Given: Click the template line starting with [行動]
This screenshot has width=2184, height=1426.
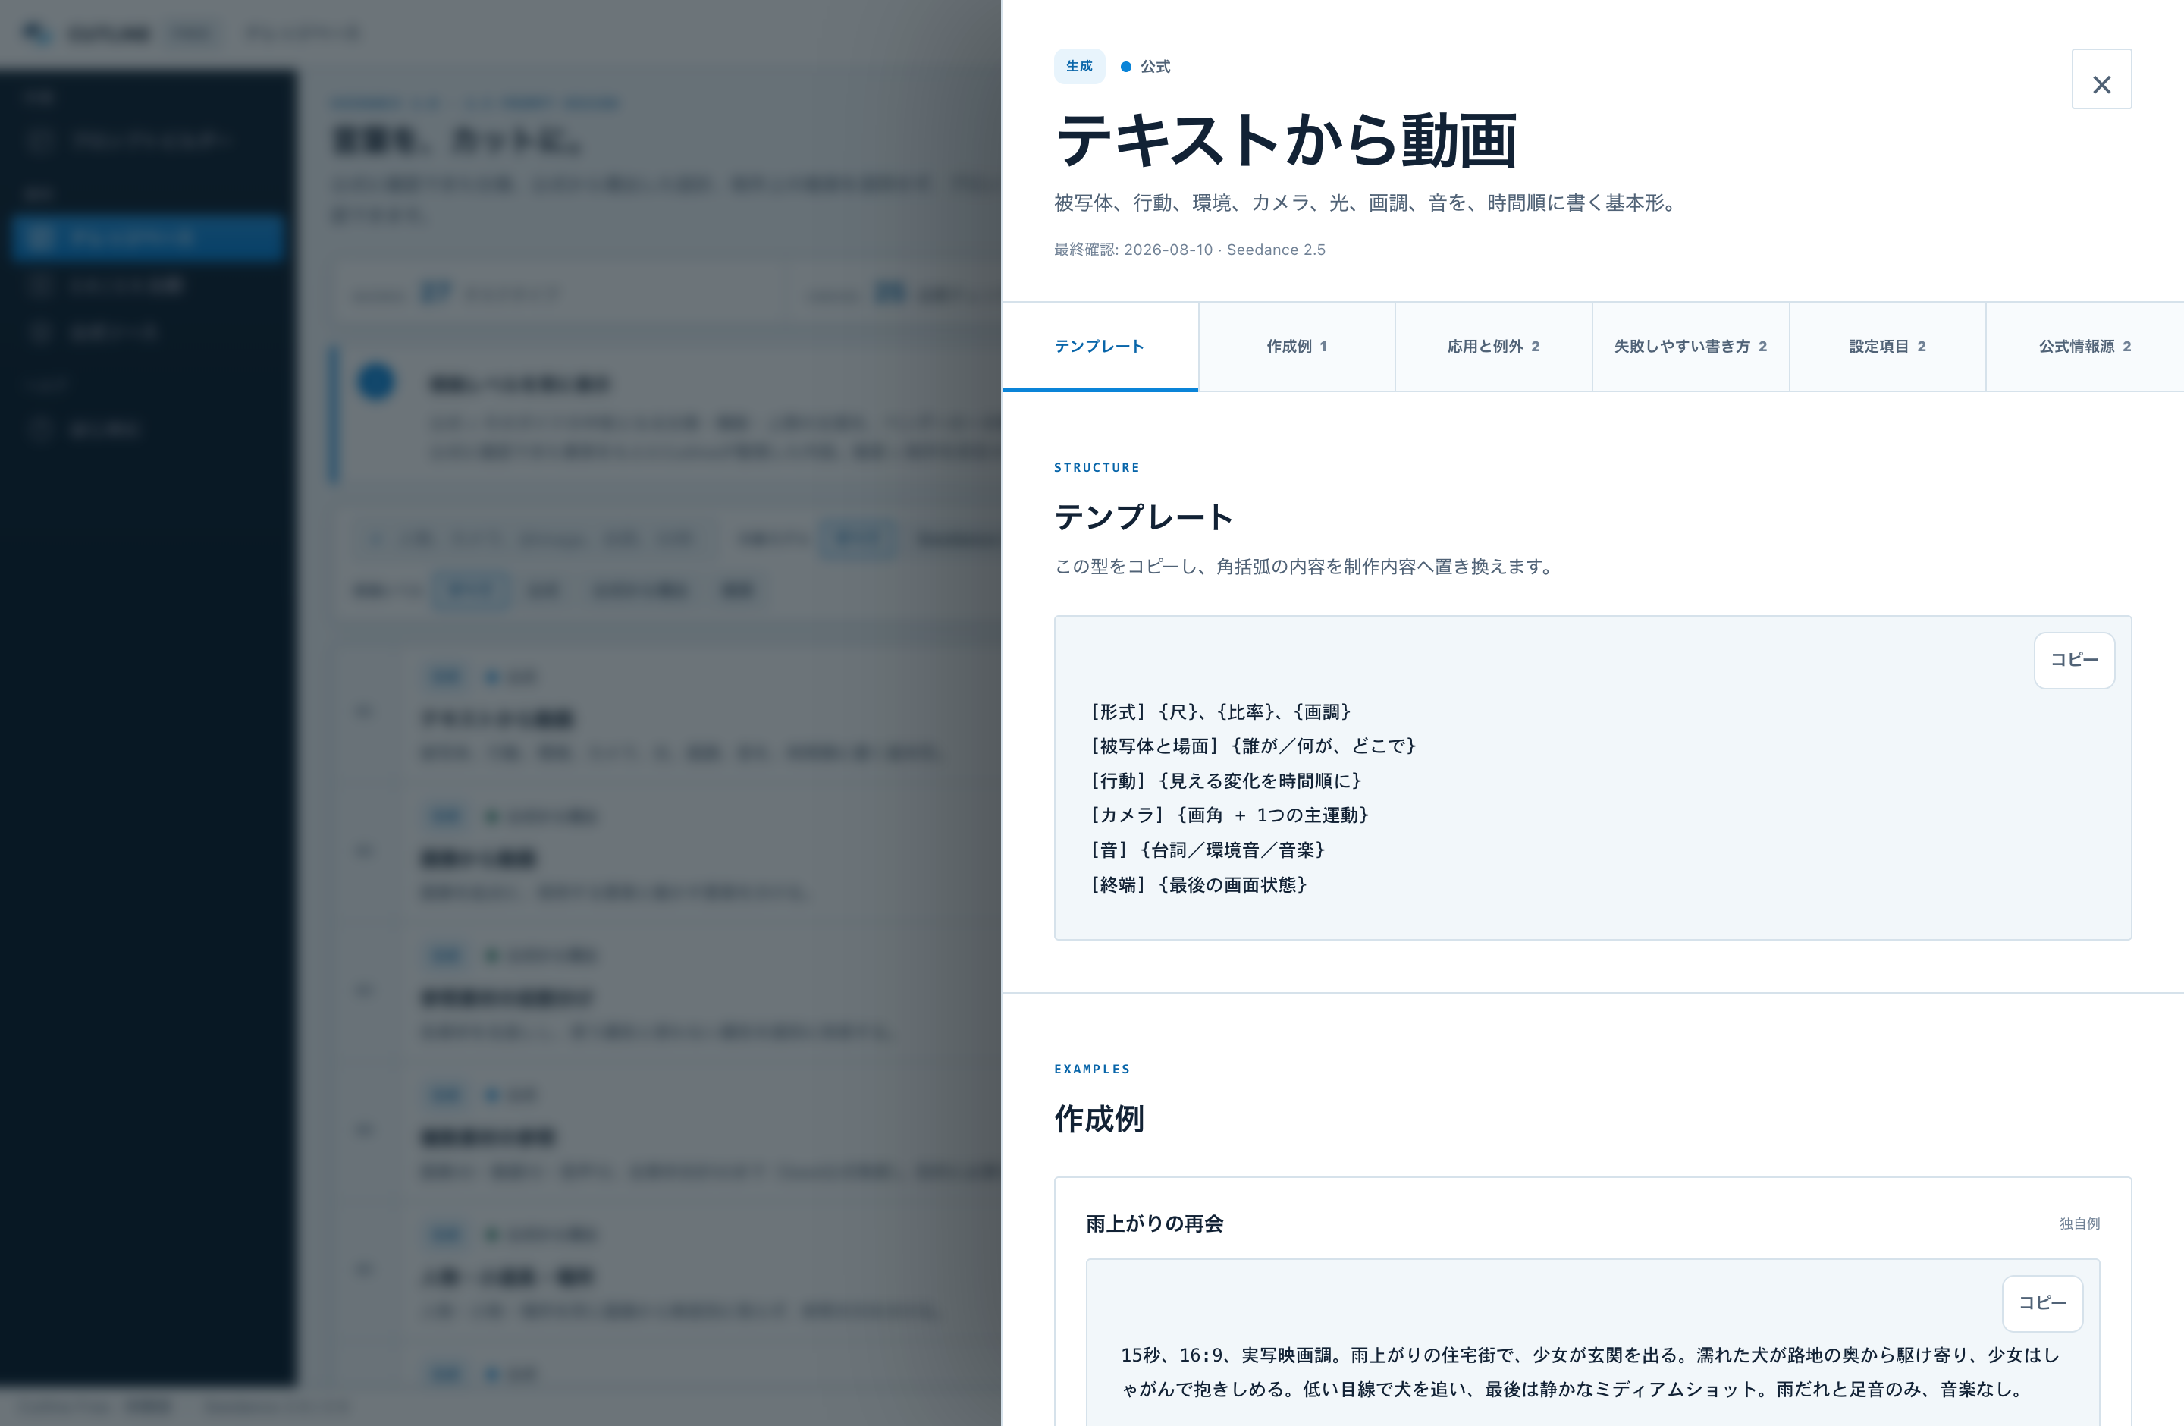Looking at the screenshot, I should pos(1226,781).
